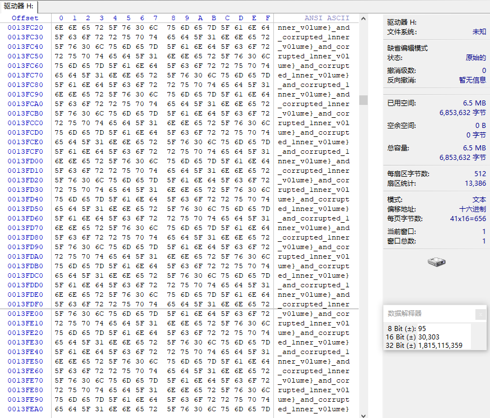Select offset row 0013FCE0
Viewport: 490px width, 418px height.
25,142
